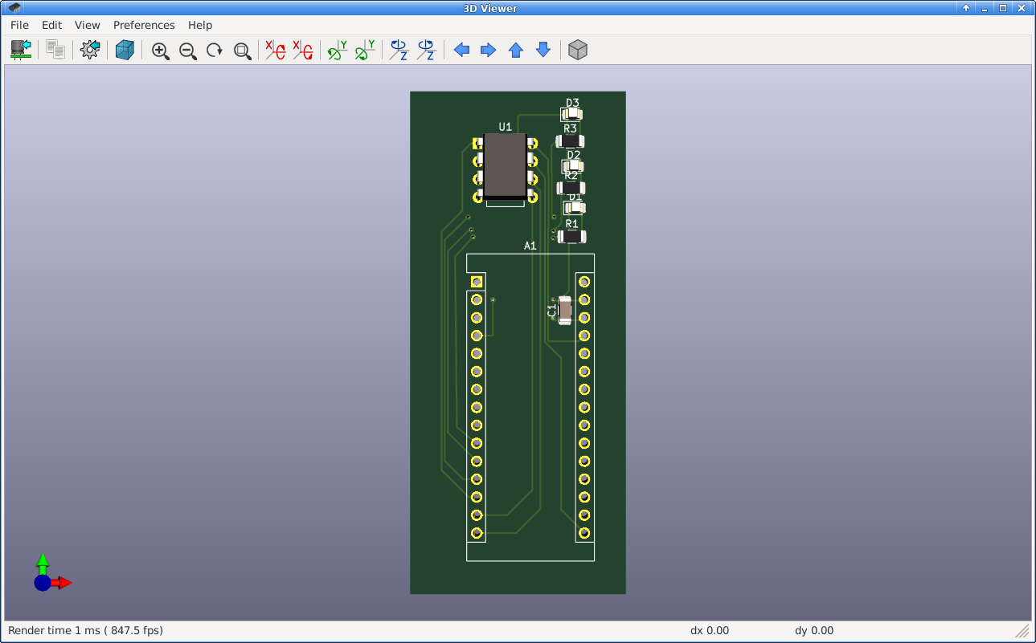Move board right with blue arrow
This screenshot has width=1036, height=643.
(x=488, y=51)
